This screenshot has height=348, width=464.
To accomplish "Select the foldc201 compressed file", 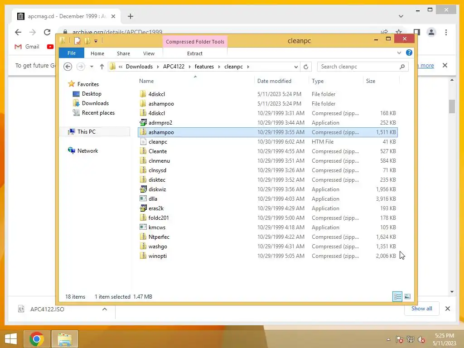I will pos(267,218).
